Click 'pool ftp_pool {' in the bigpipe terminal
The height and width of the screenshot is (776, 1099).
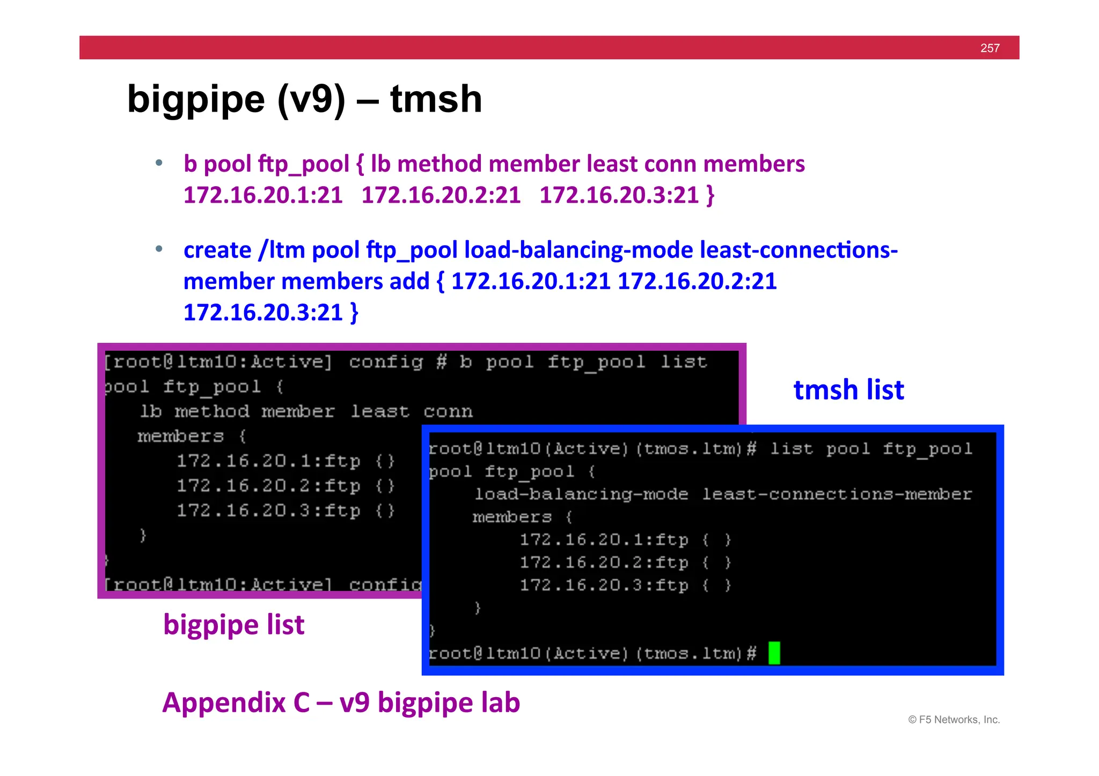(x=194, y=387)
